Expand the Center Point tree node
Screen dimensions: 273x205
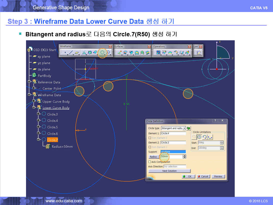34,88
